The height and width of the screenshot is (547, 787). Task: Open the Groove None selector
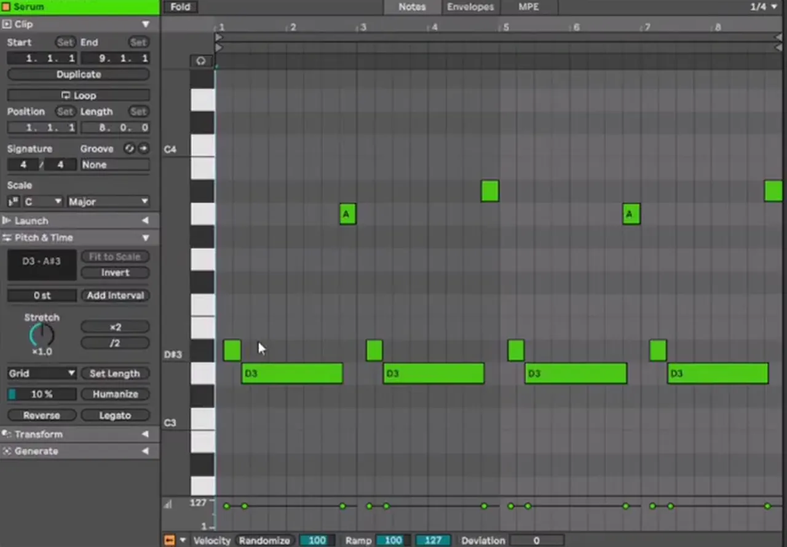tap(115, 165)
